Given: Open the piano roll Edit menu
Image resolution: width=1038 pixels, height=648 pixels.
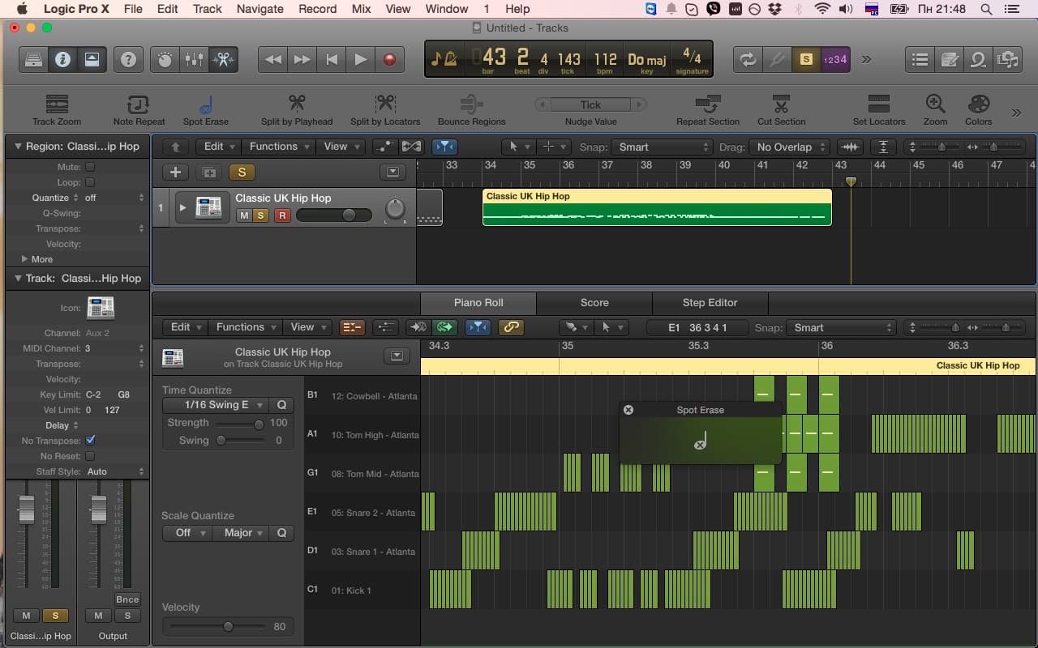Looking at the screenshot, I should tap(186, 327).
